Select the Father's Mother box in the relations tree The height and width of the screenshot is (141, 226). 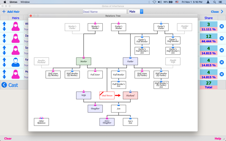(x=118, y=27)
